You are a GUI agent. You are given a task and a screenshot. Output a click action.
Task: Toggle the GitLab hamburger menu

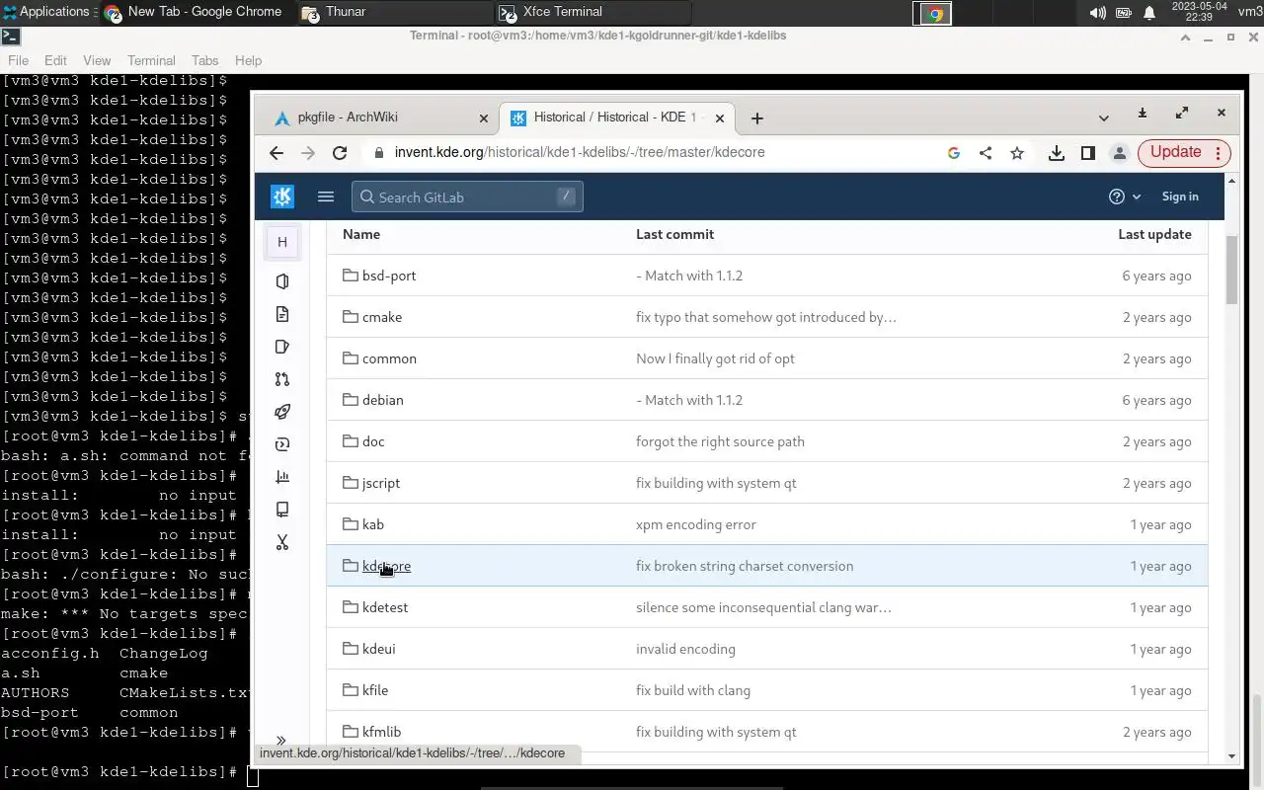click(x=326, y=197)
